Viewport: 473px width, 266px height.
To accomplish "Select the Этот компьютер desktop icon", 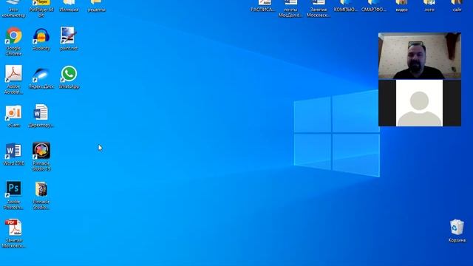I will click(x=13, y=9).
